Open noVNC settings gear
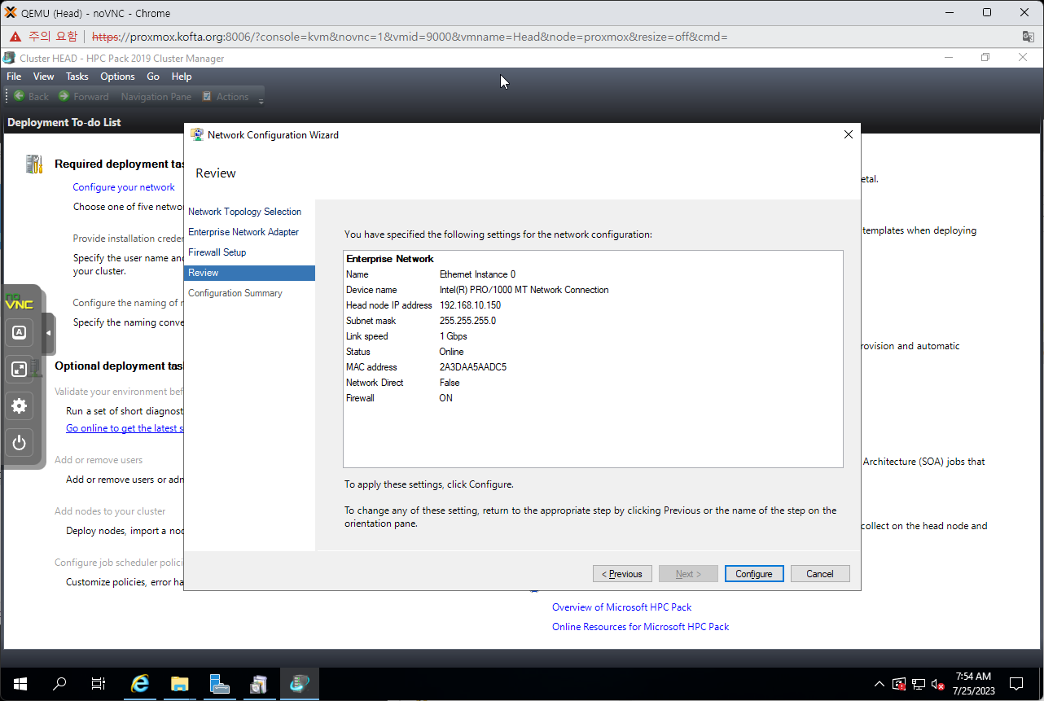 coord(19,405)
